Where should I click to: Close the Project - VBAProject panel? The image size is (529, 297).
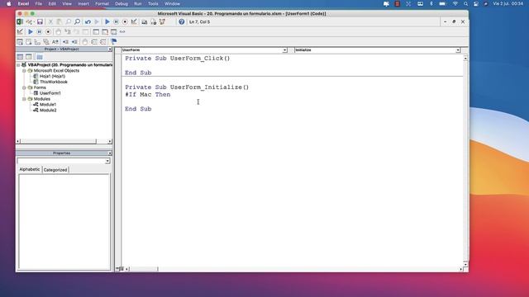click(110, 49)
